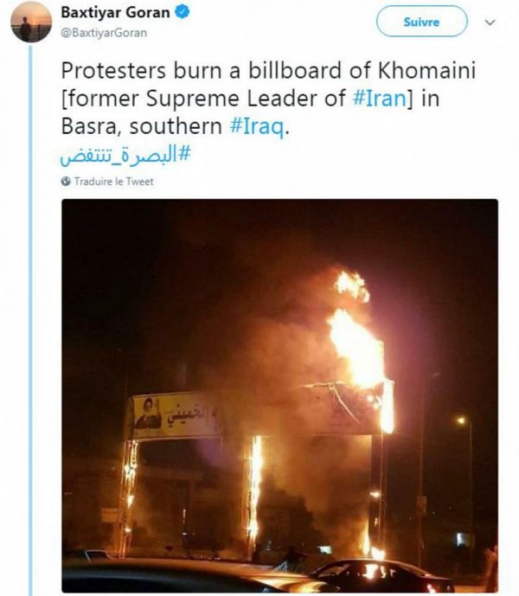This screenshot has height=596, width=519.
Task: Click the globe icon beside Traduire le Tweet
Action: (66, 182)
